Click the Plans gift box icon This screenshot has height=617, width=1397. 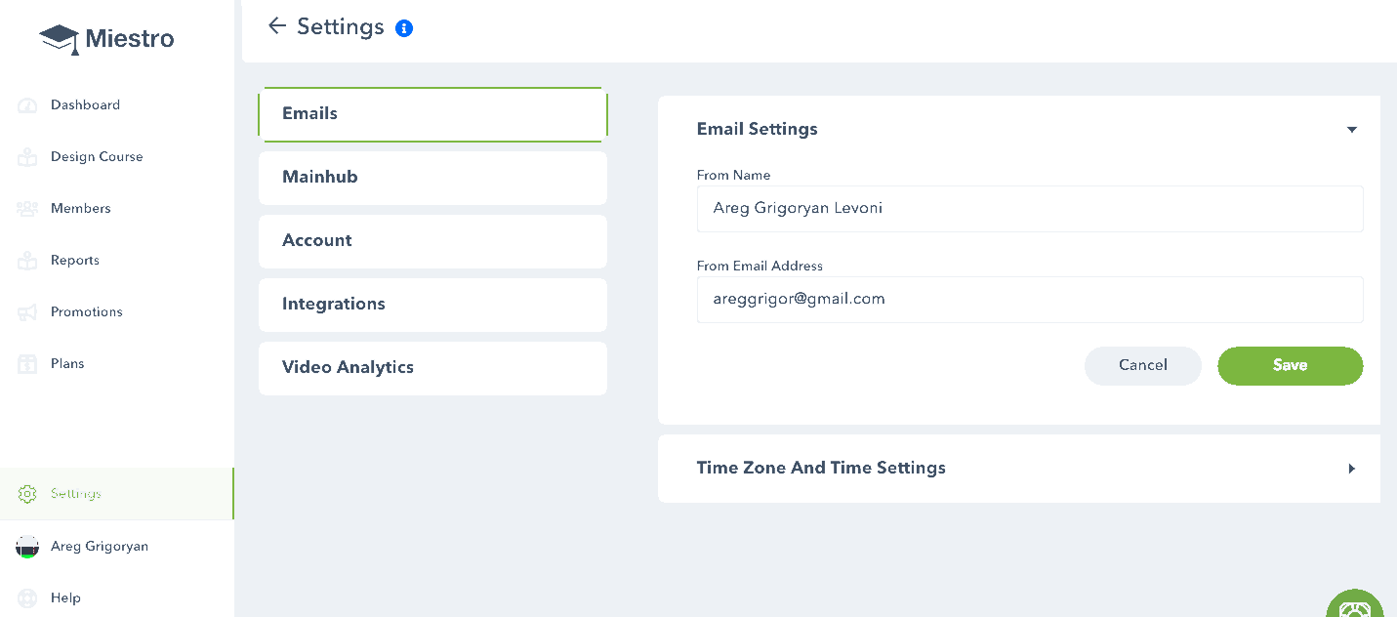tap(27, 364)
